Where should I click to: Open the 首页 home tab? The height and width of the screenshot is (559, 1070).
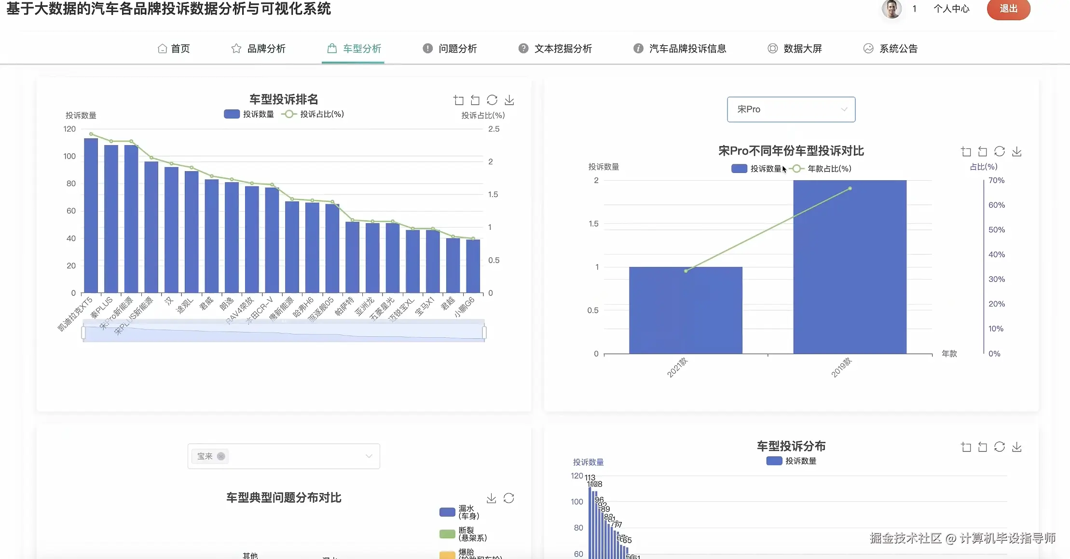pos(174,49)
